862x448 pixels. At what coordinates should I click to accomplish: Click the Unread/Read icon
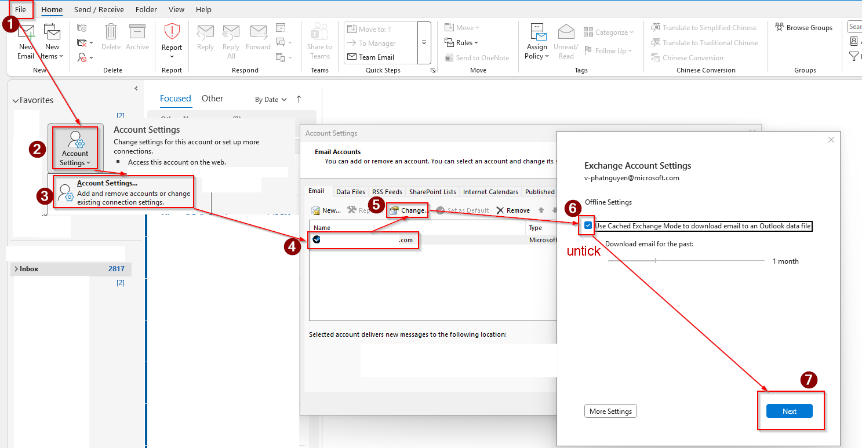coord(566,42)
